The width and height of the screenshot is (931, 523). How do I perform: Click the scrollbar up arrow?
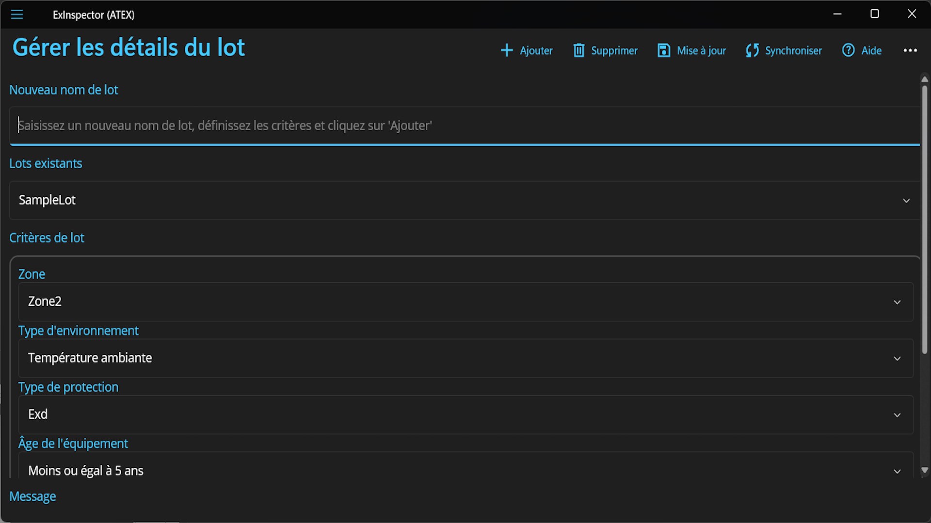[924, 79]
